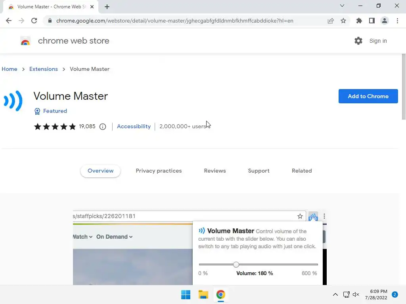Switch to Support tab

click(x=259, y=171)
